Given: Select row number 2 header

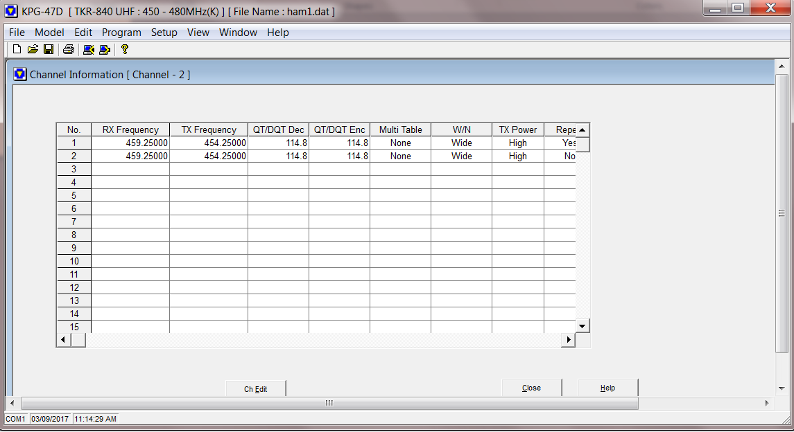Looking at the screenshot, I should (x=74, y=156).
